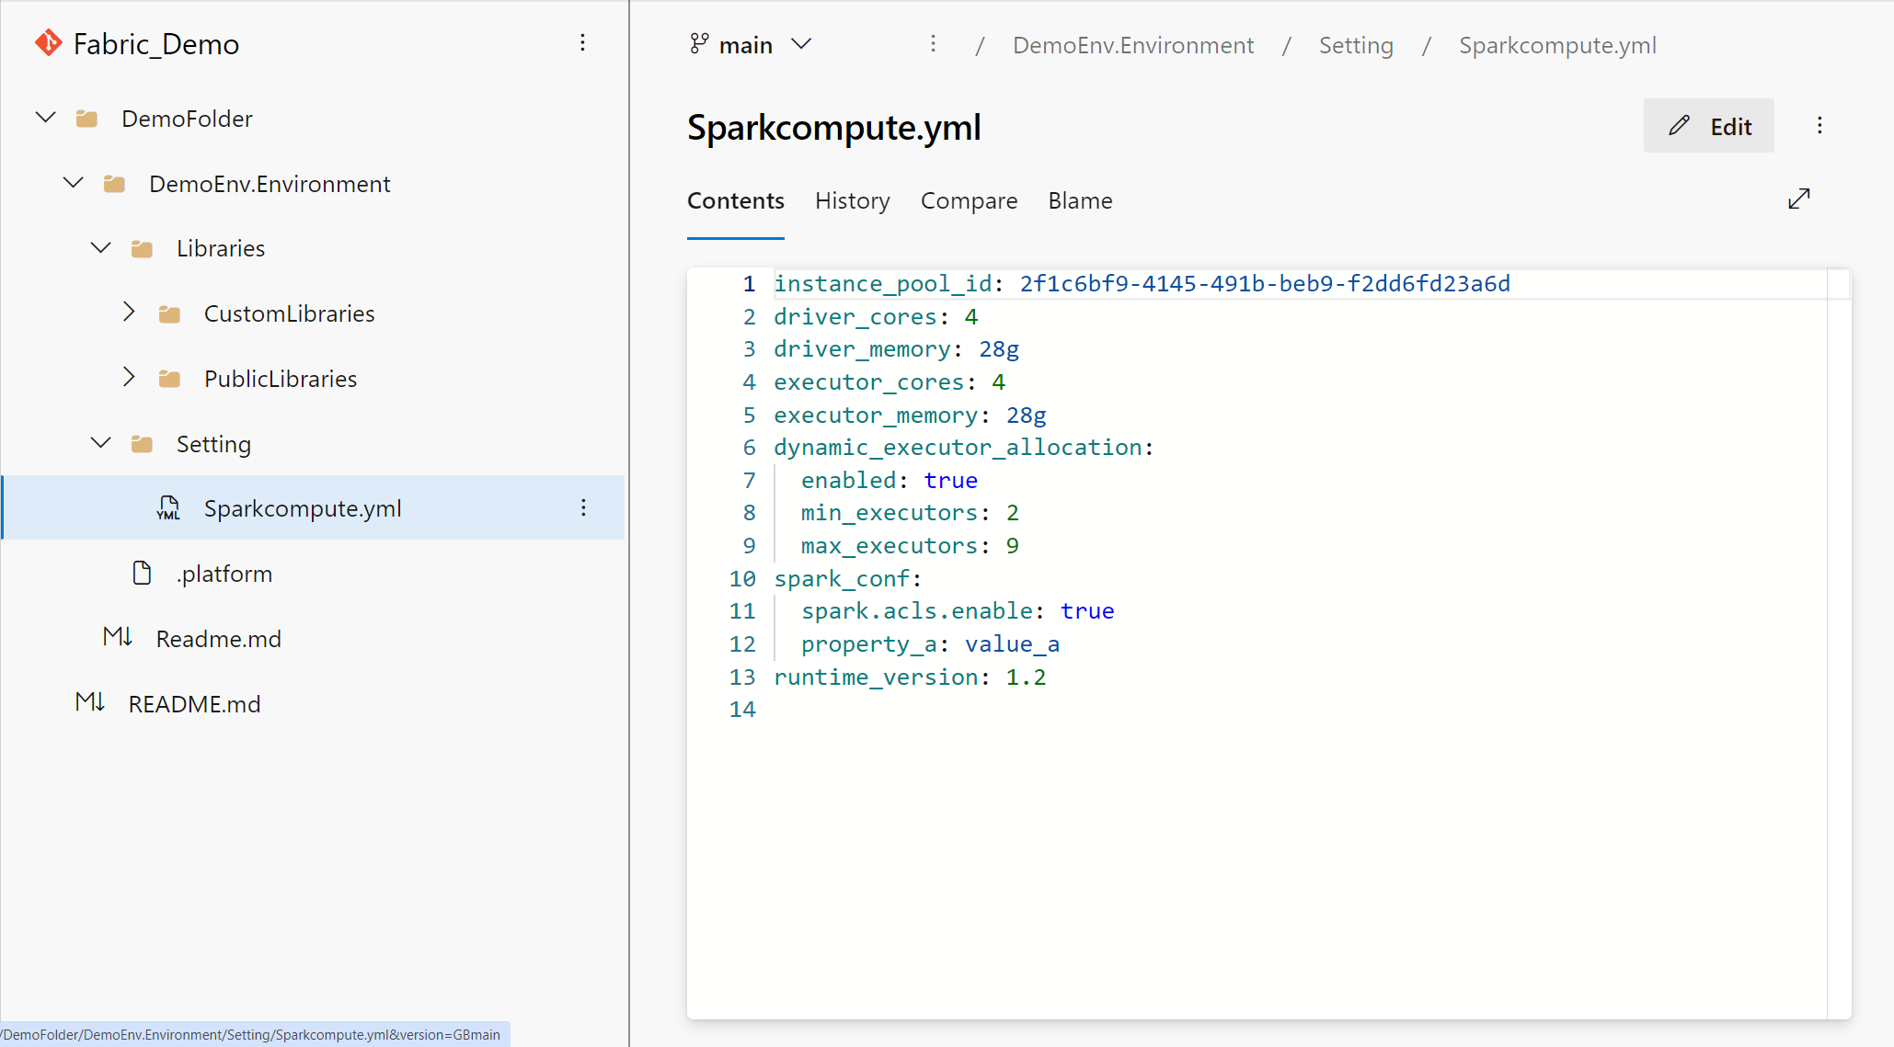The image size is (1894, 1047).
Task: Open the three-dot menu next to main branch
Action: click(933, 46)
